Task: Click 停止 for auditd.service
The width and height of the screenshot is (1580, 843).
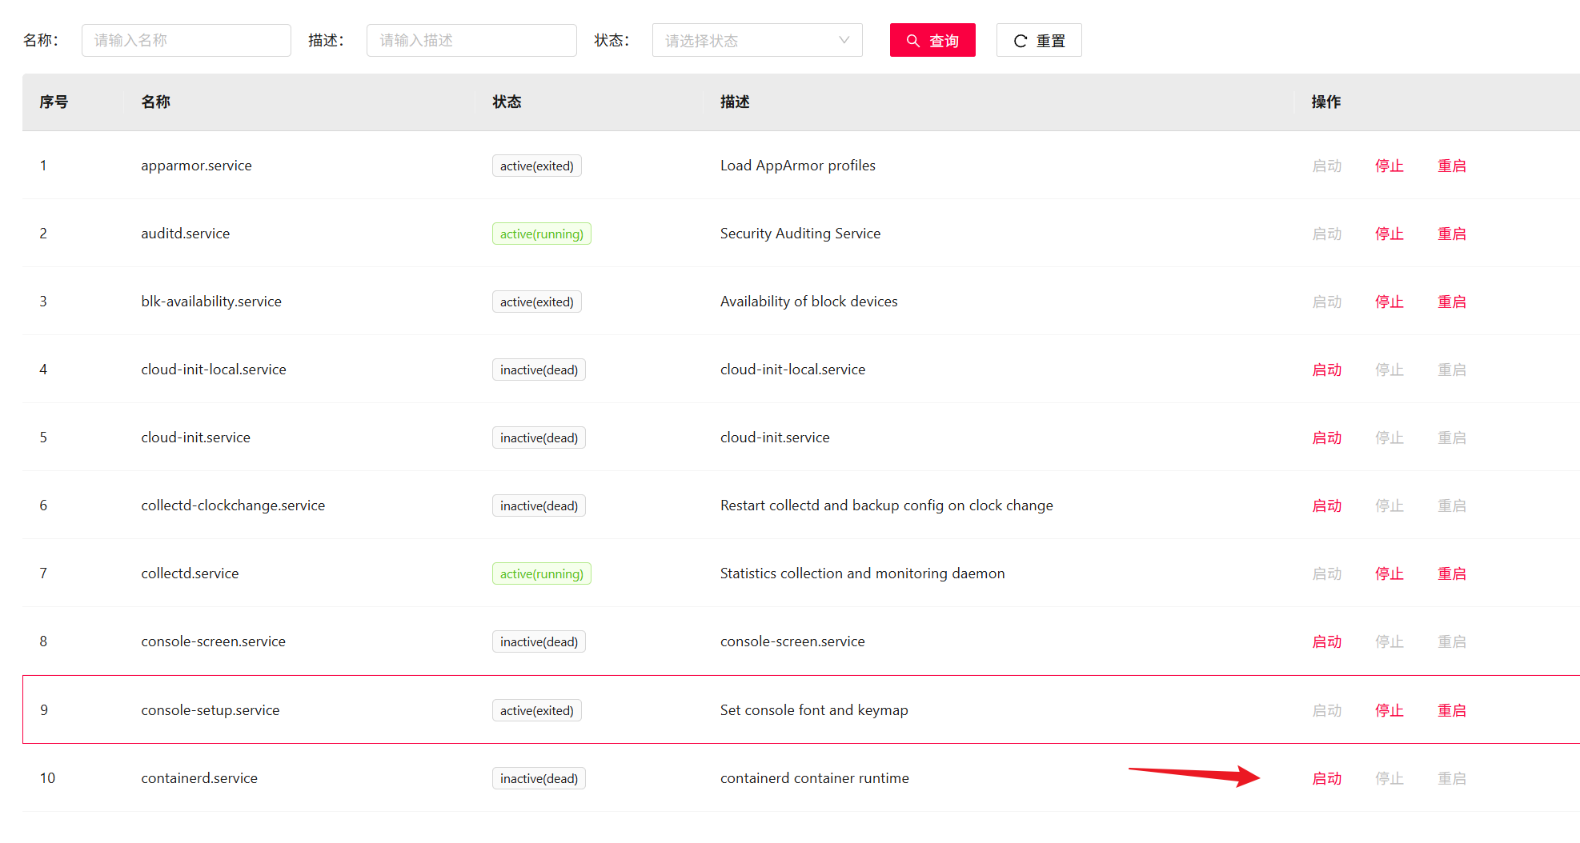Action: [x=1390, y=234]
